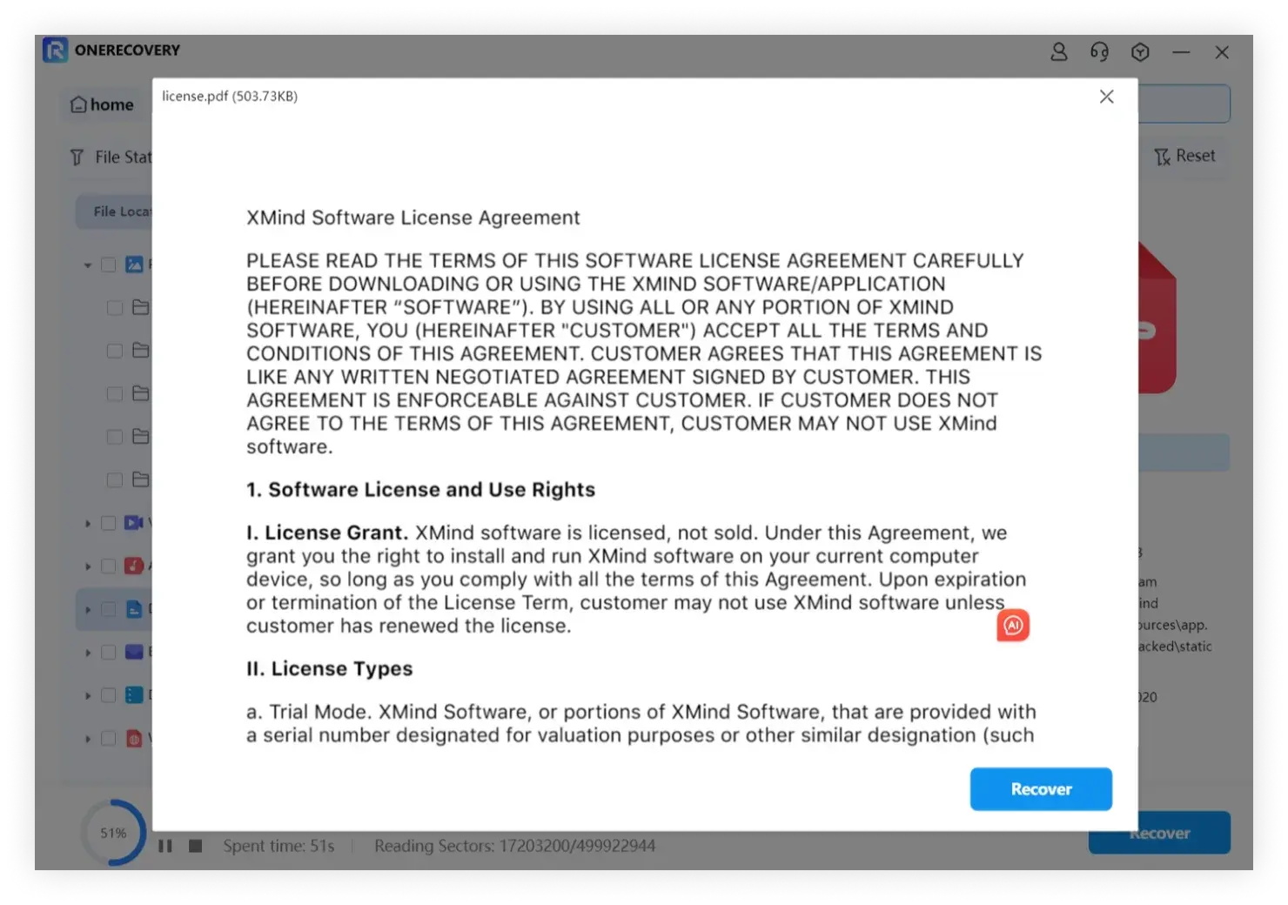Collapse the expanded pictures category tree

tap(88, 265)
